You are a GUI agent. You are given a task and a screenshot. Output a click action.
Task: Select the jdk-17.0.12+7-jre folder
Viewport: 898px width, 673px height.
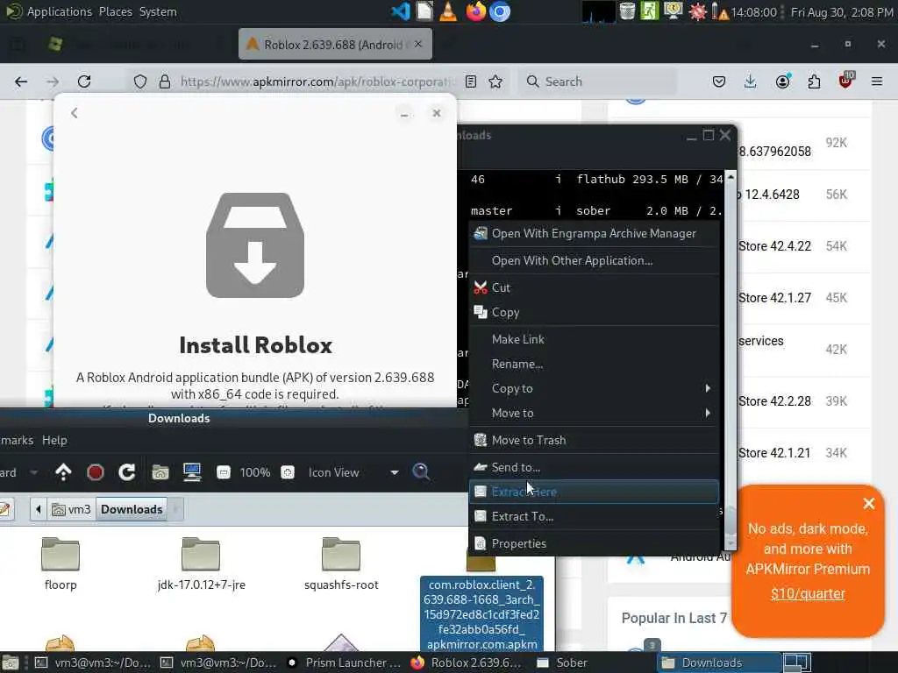tap(201, 563)
